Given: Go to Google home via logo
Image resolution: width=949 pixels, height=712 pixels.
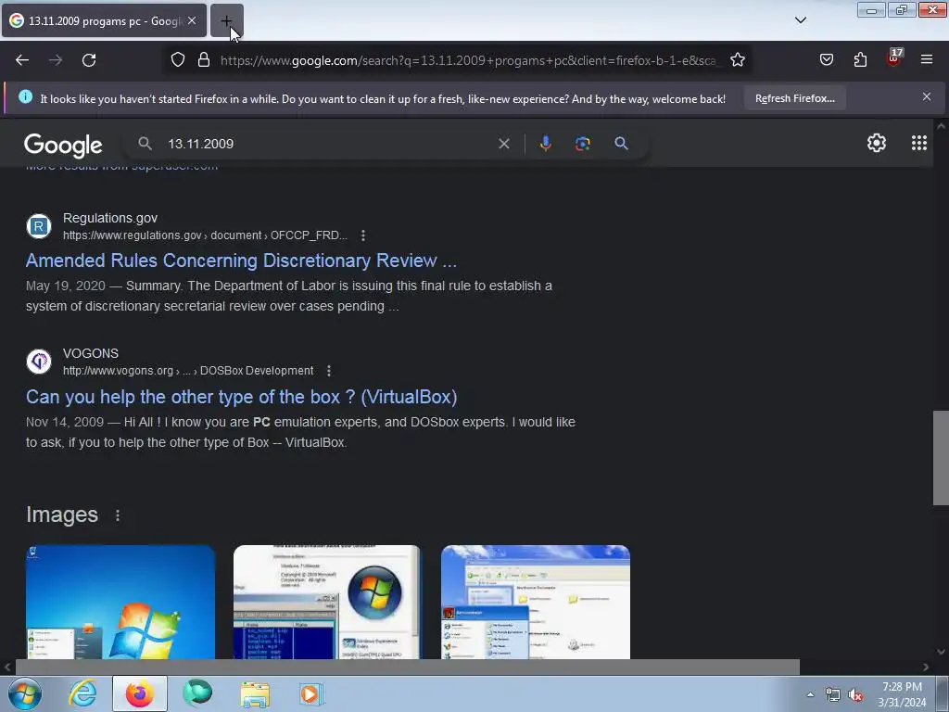Looking at the screenshot, I should click(x=63, y=145).
